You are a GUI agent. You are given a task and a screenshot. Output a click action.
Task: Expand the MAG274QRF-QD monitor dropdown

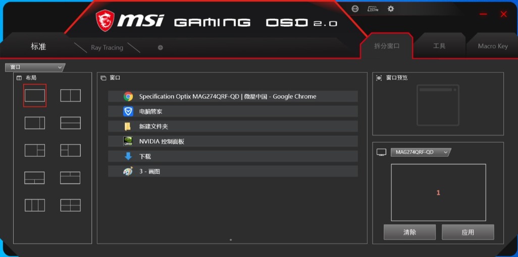tap(421, 152)
